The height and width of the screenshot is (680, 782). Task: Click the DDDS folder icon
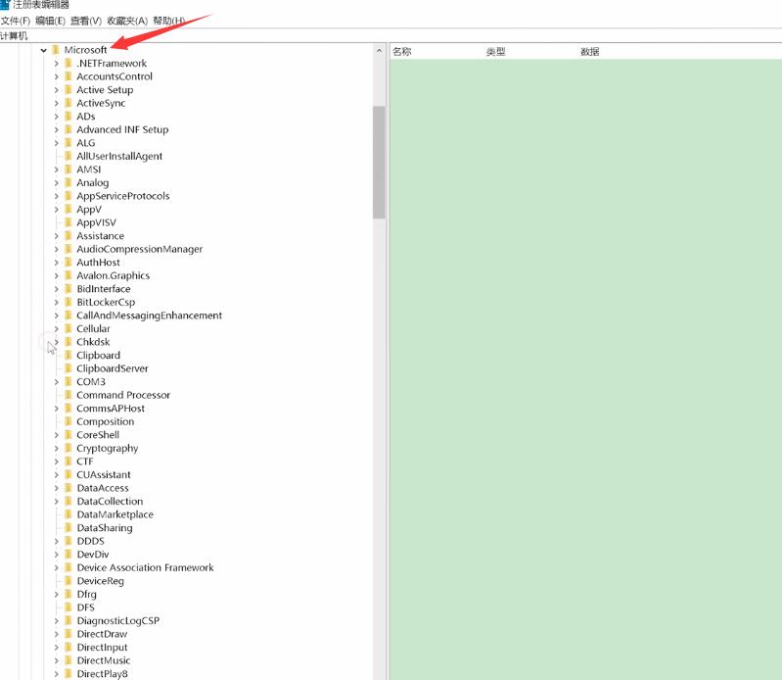click(69, 541)
